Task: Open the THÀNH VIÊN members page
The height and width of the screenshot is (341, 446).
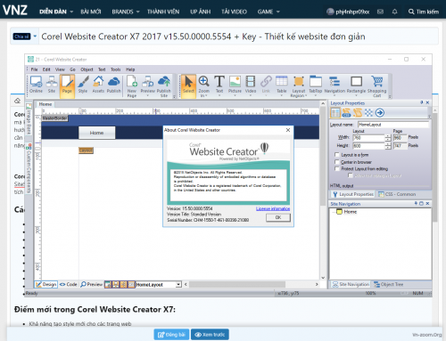Action: [163, 12]
